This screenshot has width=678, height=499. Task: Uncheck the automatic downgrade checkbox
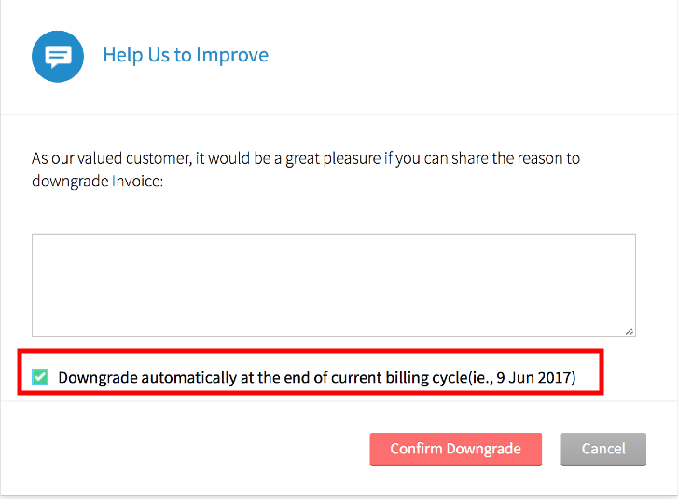[x=40, y=377]
